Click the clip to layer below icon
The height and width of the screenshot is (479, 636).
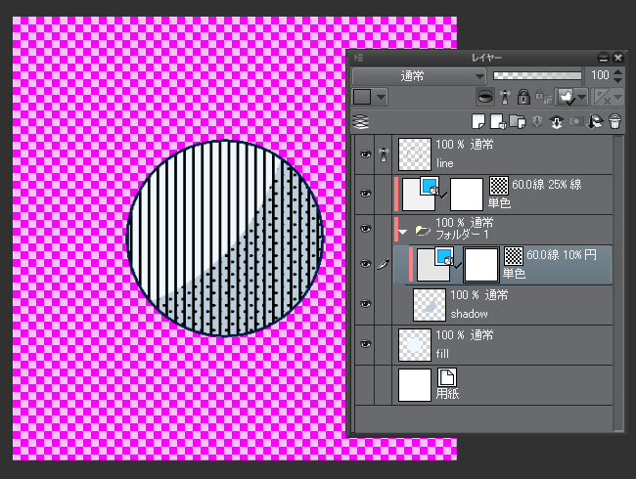click(484, 97)
